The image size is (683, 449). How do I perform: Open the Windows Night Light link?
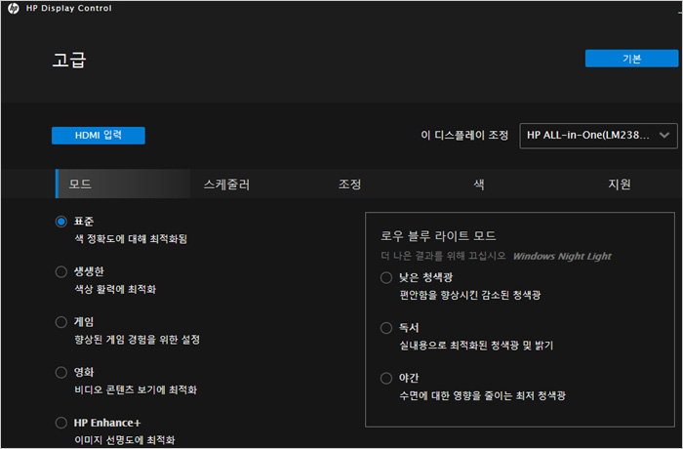pyautogui.click(x=562, y=257)
